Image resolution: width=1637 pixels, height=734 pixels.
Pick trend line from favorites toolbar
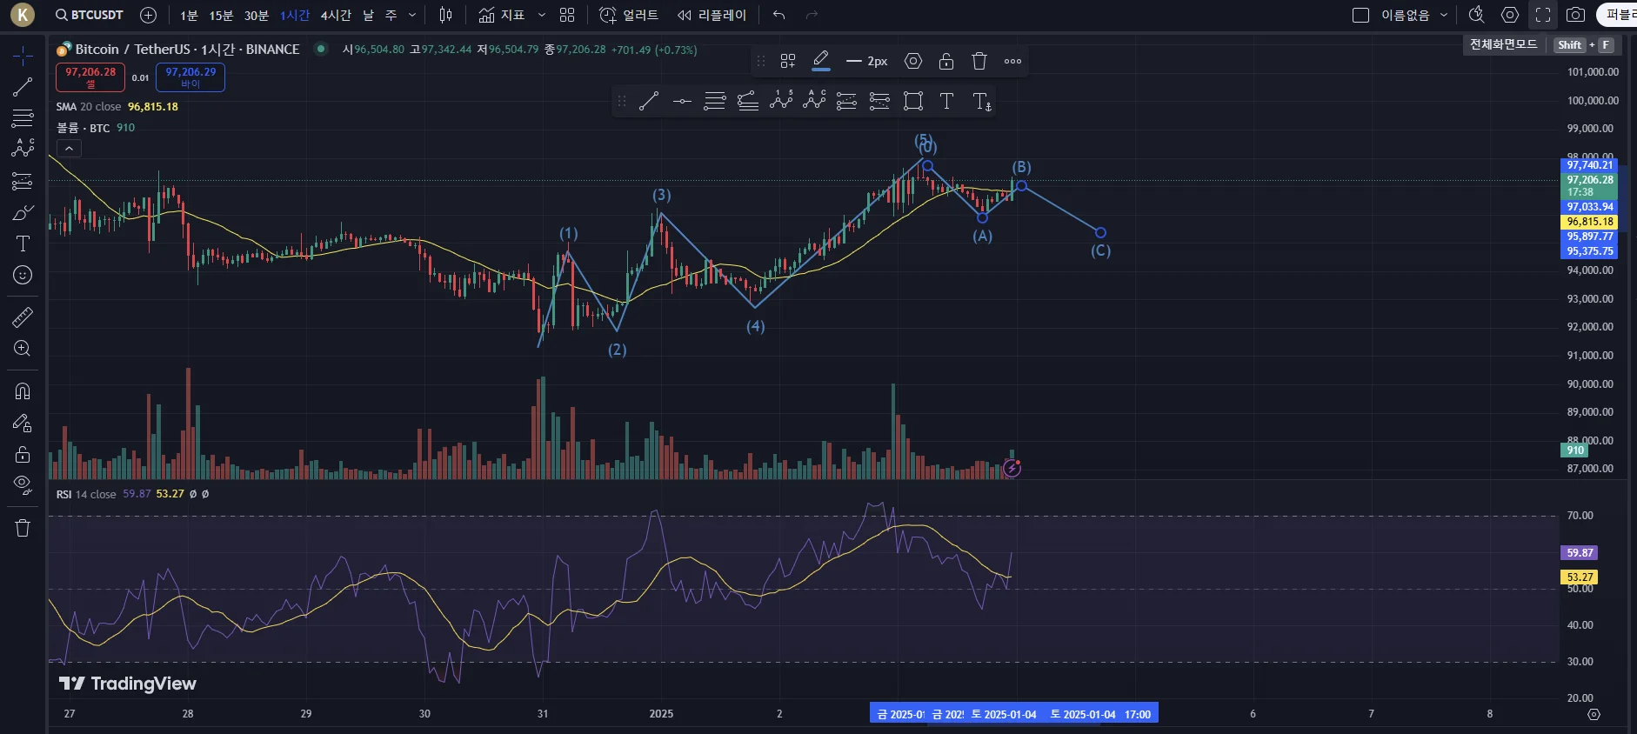click(x=649, y=102)
